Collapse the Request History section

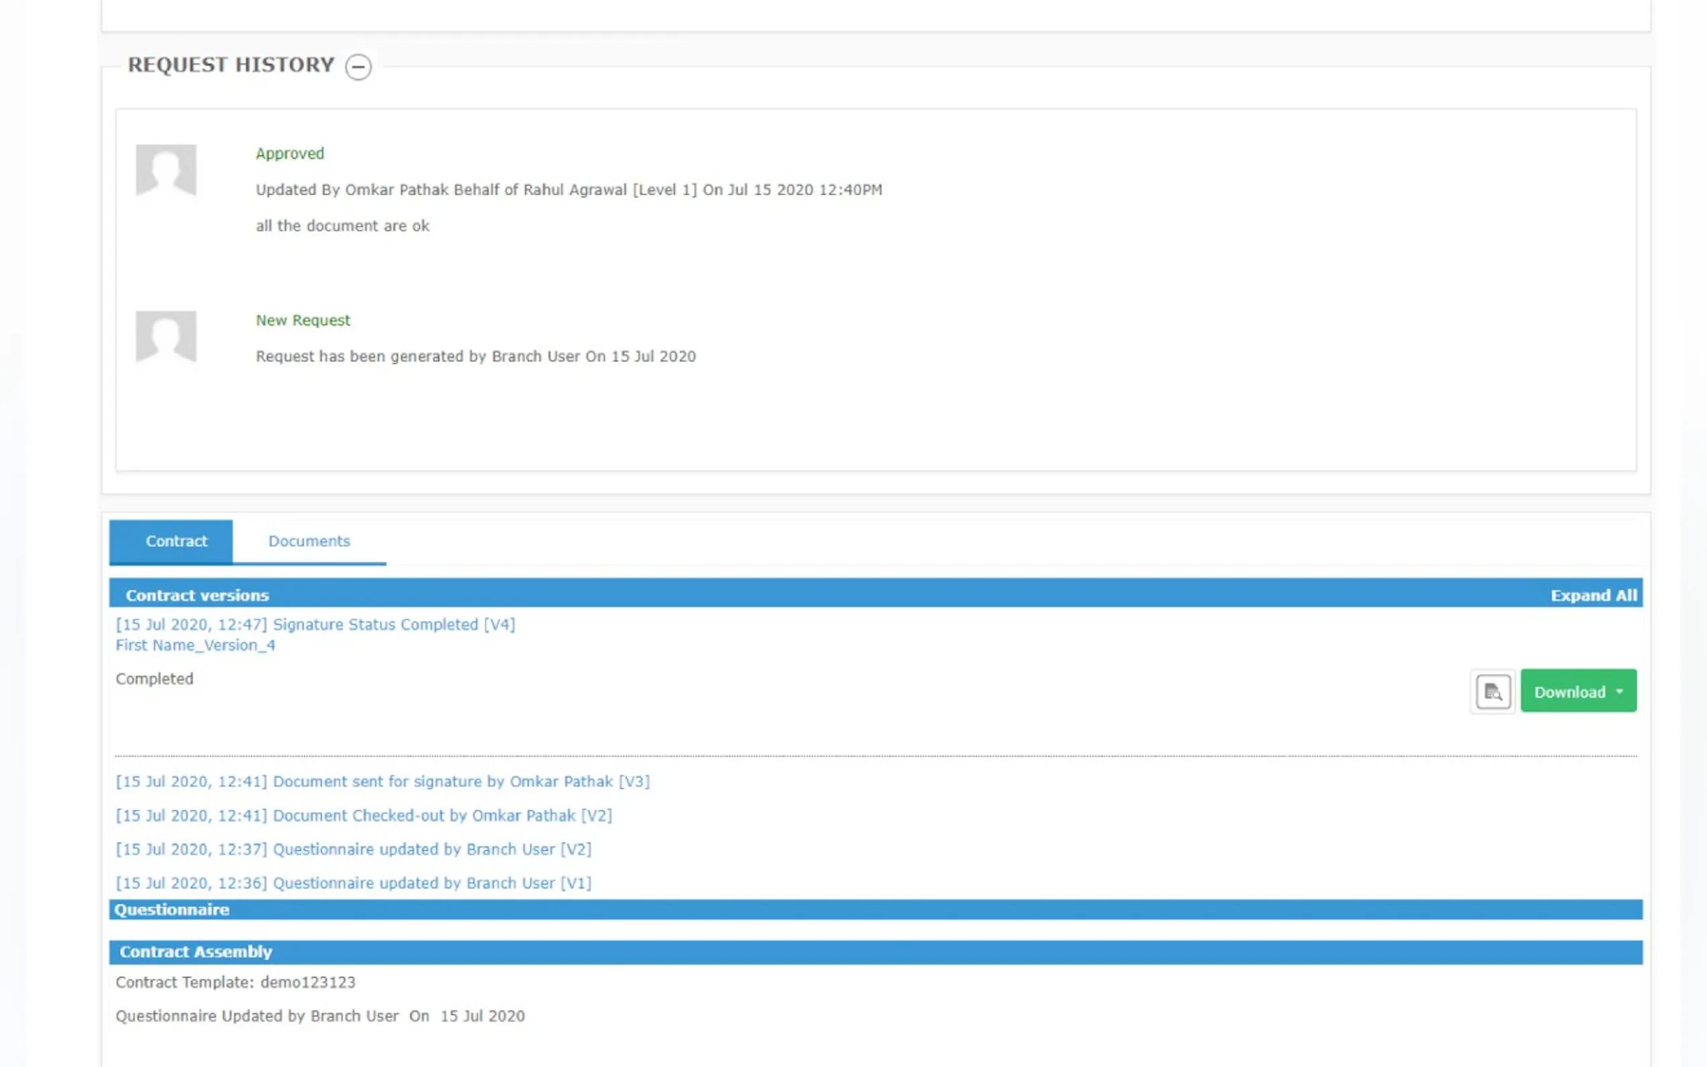pyautogui.click(x=358, y=67)
